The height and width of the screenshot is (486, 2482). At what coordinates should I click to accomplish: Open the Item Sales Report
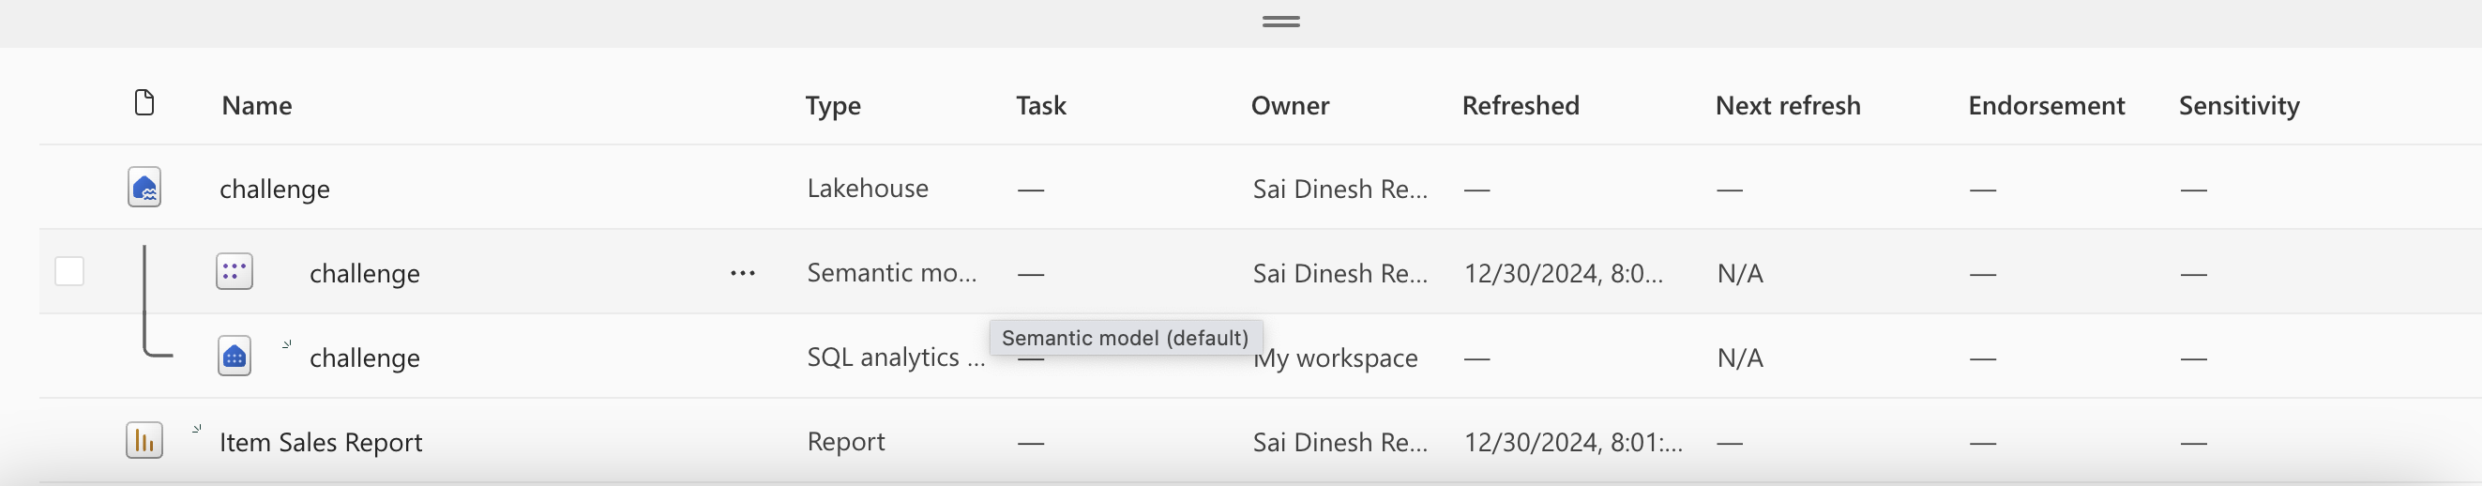click(321, 443)
